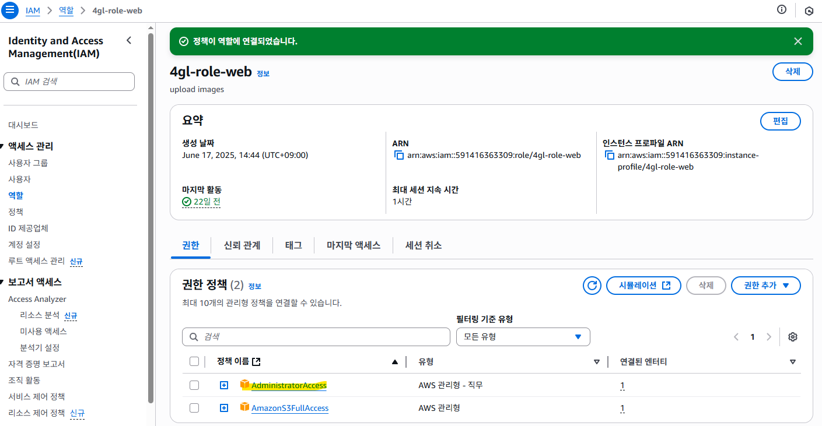Click the 편집 button in summary

point(780,121)
